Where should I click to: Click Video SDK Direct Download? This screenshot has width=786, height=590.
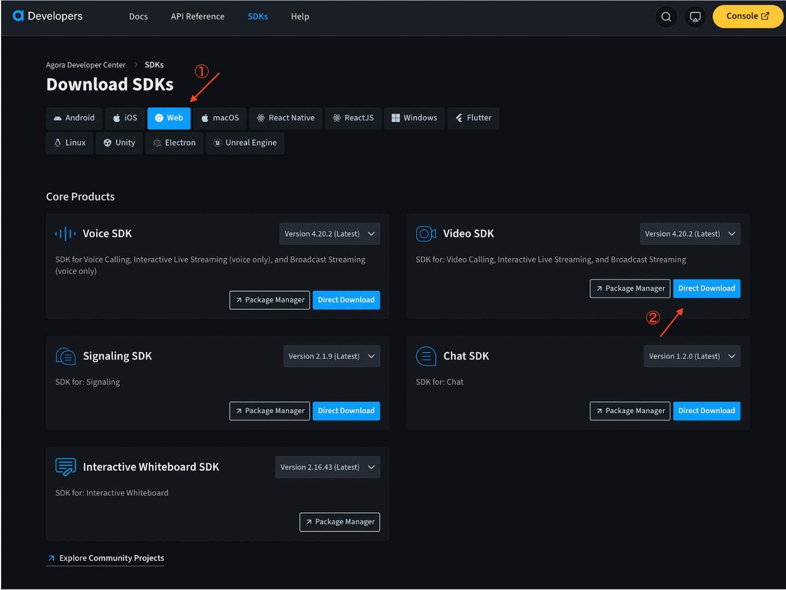pyautogui.click(x=707, y=288)
